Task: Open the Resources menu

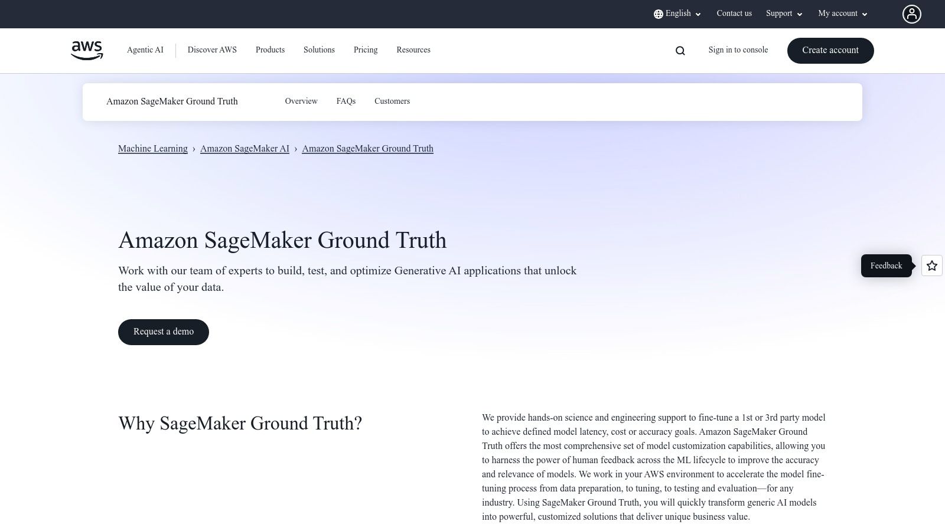Action: tap(413, 50)
